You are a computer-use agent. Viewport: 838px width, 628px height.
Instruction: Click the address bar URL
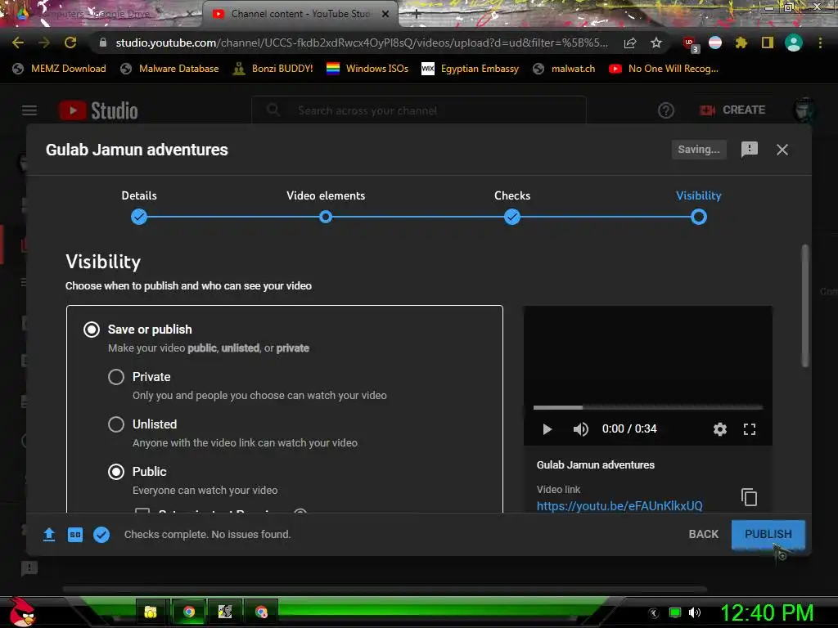tap(361, 43)
